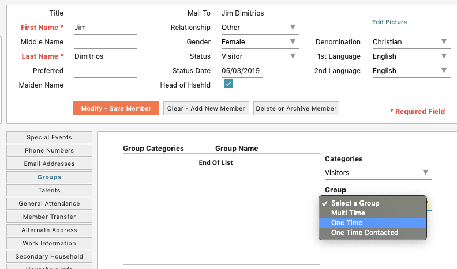Image resolution: width=457 pixels, height=269 pixels.
Task: Switch to the Groups section
Action: click(49, 177)
